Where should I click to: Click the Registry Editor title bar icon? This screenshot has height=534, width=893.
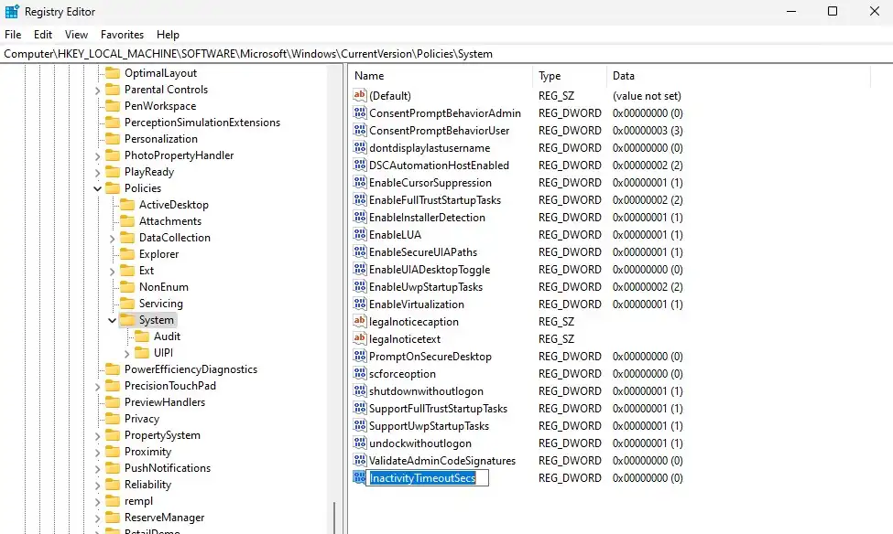pyautogui.click(x=12, y=11)
